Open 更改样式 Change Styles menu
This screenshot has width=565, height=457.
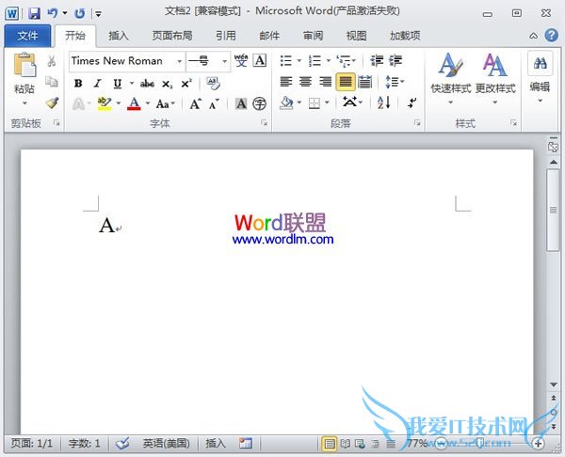(x=495, y=78)
